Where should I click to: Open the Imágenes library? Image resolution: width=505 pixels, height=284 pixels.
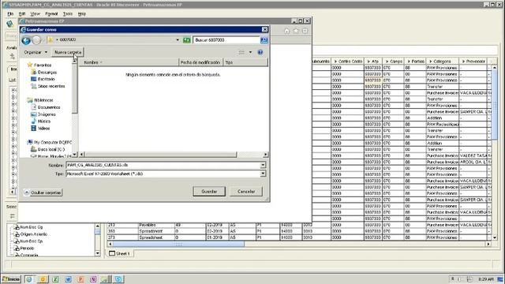[x=47, y=114]
